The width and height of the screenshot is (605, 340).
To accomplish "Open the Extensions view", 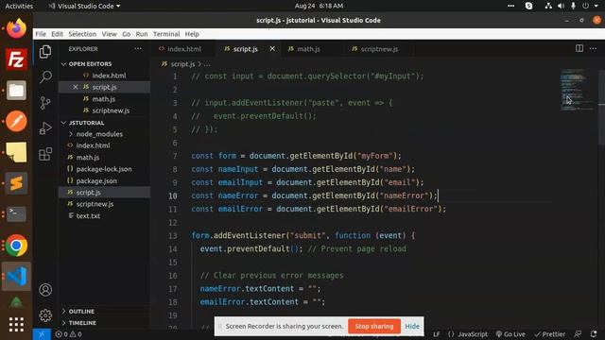I will pos(45,154).
